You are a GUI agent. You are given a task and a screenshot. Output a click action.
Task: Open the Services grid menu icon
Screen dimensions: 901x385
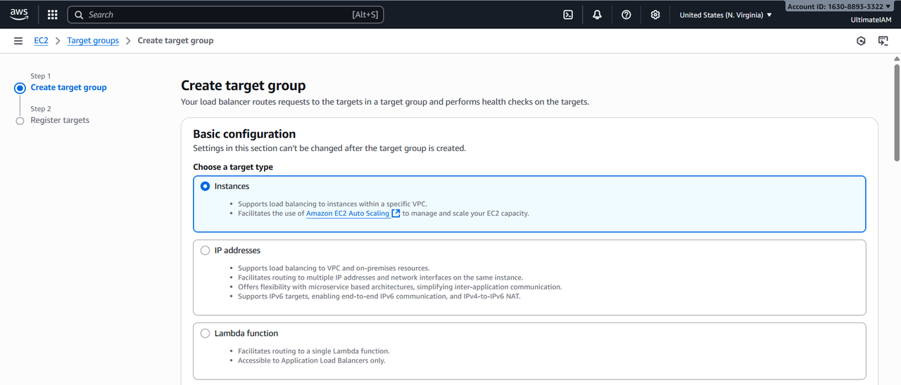(x=53, y=15)
